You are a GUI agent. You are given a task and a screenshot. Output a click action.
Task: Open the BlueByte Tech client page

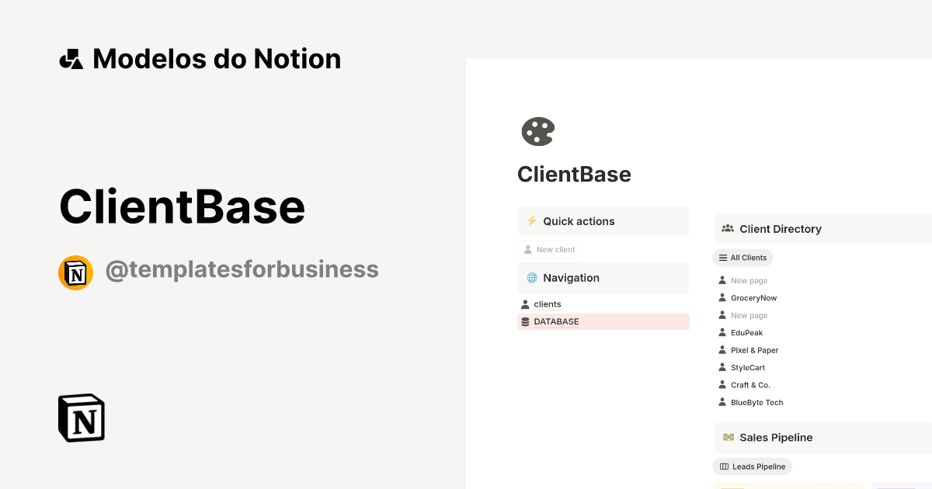[756, 402]
